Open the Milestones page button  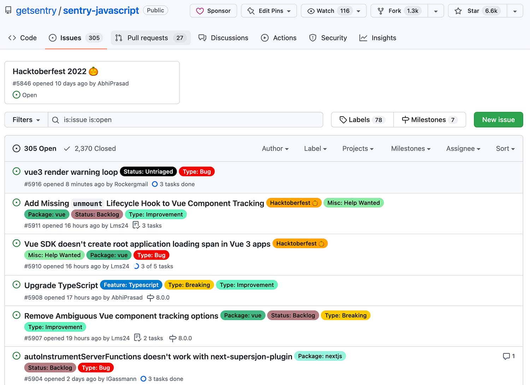[x=430, y=120]
